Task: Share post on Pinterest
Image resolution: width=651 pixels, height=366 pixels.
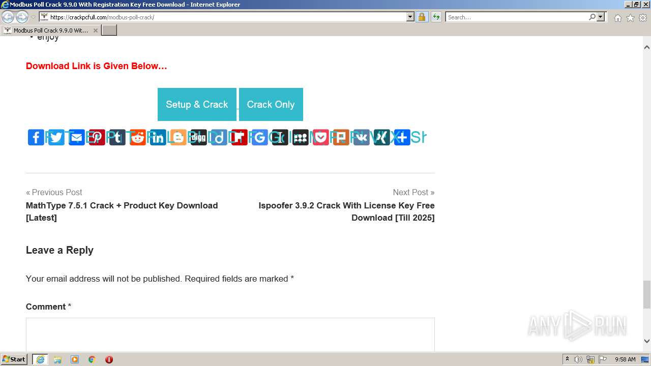Action: tap(97, 137)
